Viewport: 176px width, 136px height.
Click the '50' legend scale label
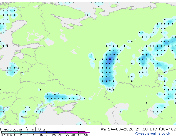coord(86,135)
